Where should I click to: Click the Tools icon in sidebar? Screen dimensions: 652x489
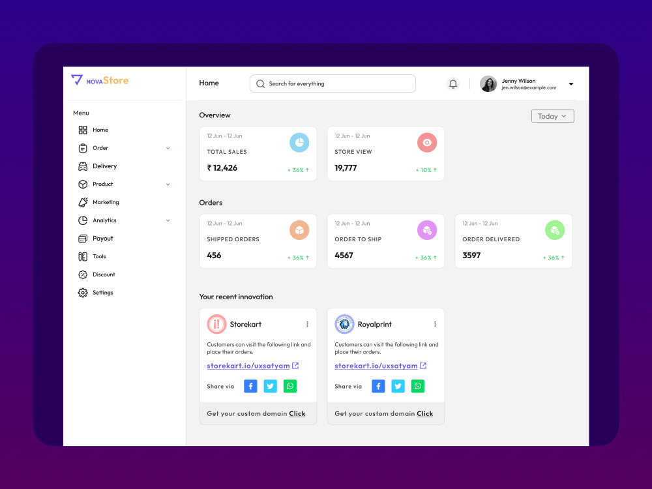coord(83,256)
